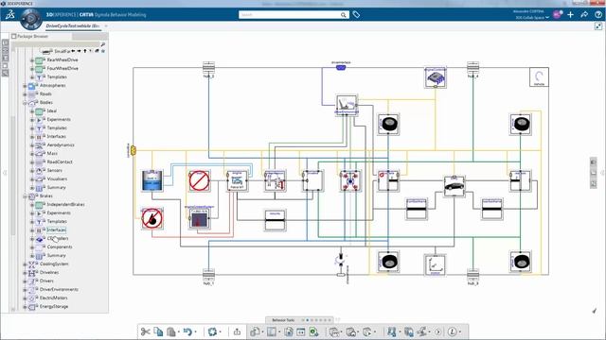Select the car body block in diagram
This screenshot has width=606, height=340.
click(454, 186)
